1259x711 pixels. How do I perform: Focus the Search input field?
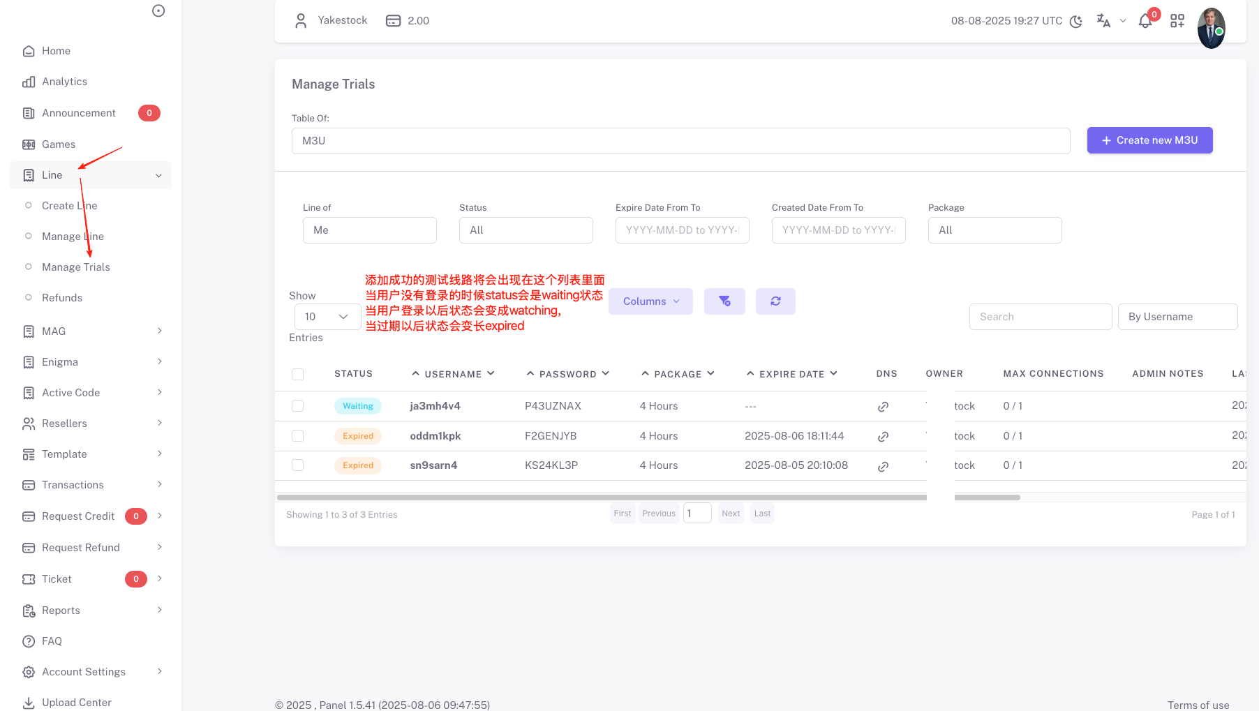pyautogui.click(x=1040, y=317)
